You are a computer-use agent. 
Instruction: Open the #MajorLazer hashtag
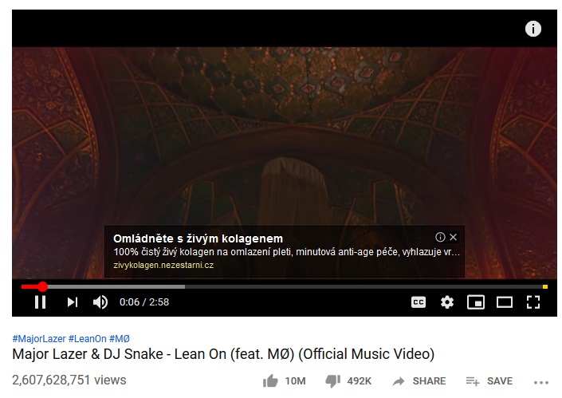tap(39, 338)
